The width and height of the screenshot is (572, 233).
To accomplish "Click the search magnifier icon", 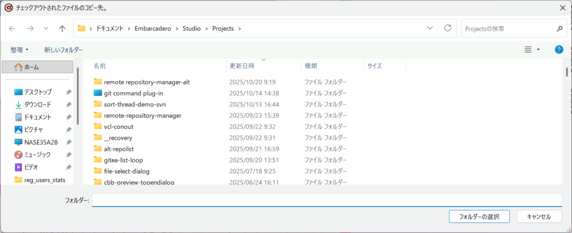I will tap(559, 28).
